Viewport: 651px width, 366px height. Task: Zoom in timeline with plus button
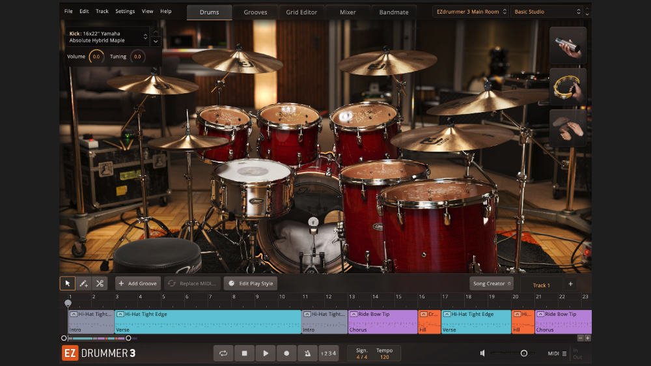pyautogui.click(x=587, y=338)
